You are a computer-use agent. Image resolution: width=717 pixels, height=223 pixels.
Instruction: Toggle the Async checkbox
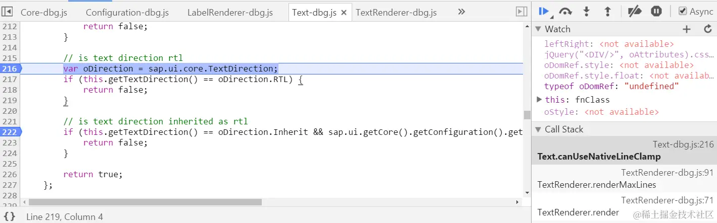pyautogui.click(x=683, y=11)
